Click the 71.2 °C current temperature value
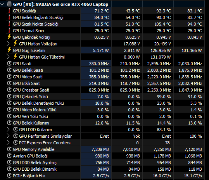Screen dimensions: 209x180 pyautogui.click(x=102, y=11)
